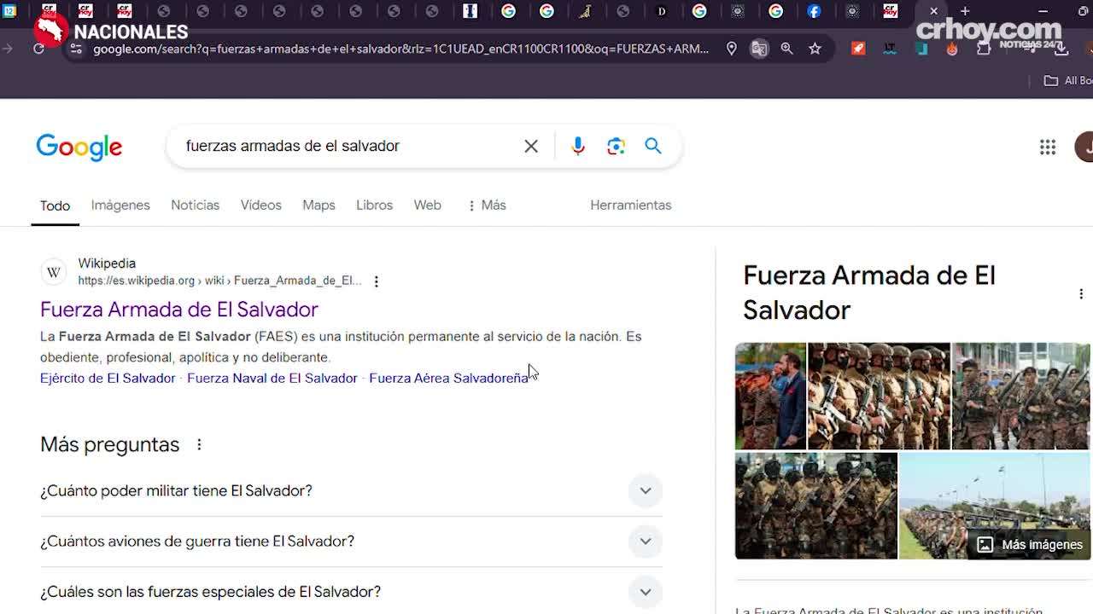Open Google Lens image search icon

click(616, 146)
